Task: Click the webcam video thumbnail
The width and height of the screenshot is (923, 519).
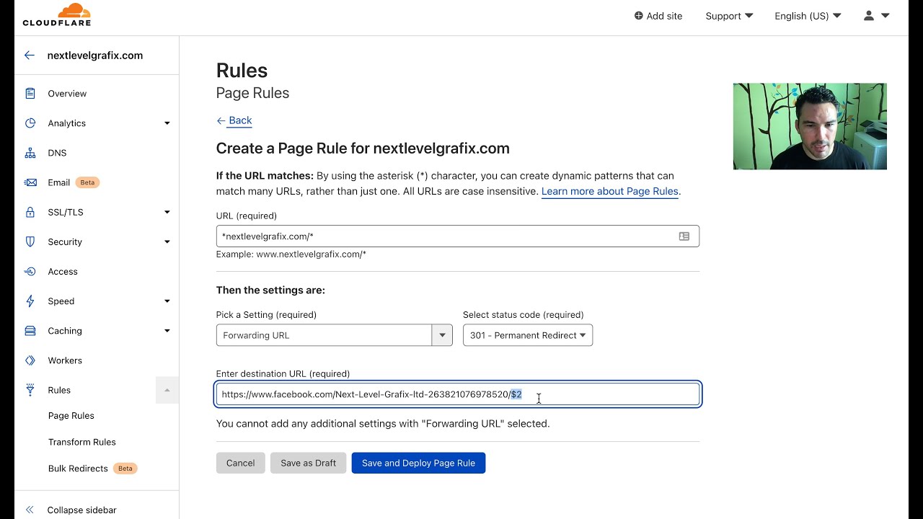Action: 810,127
